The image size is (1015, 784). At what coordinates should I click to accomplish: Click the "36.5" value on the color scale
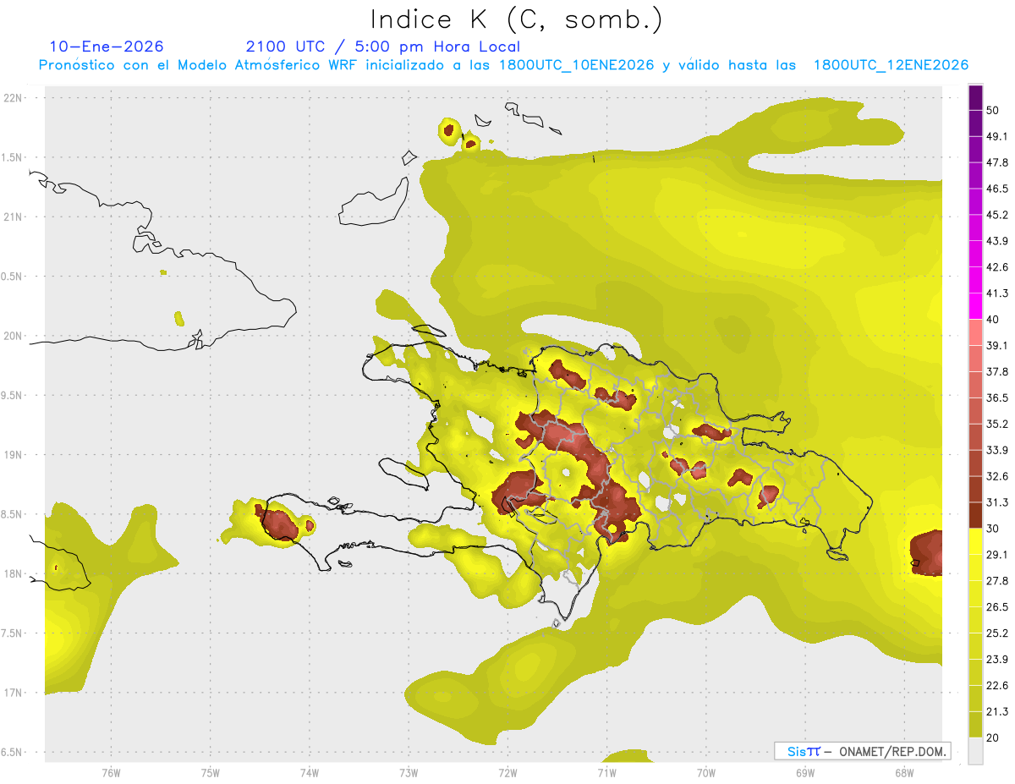click(997, 397)
